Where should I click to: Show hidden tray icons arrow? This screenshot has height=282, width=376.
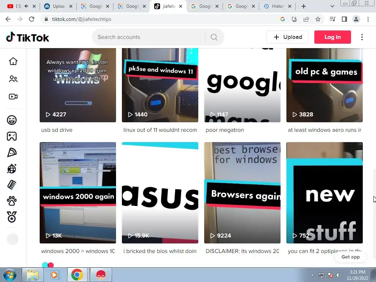click(x=312, y=275)
